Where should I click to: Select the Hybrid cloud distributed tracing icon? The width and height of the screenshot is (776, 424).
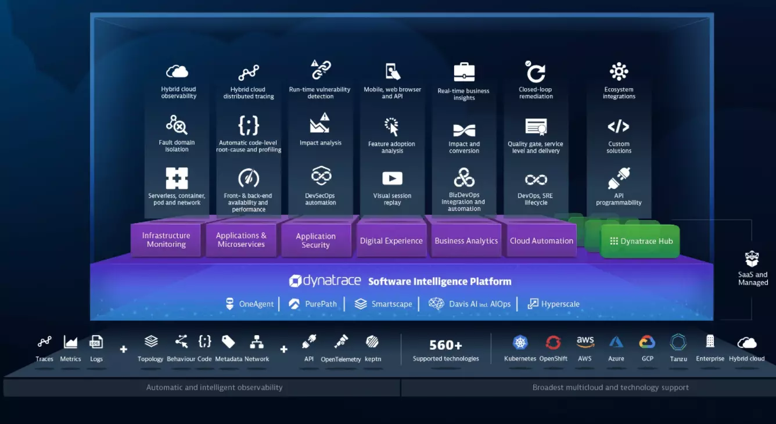tap(249, 73)
